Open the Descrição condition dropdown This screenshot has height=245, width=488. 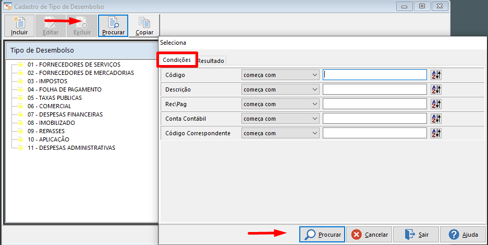(280, 89)
